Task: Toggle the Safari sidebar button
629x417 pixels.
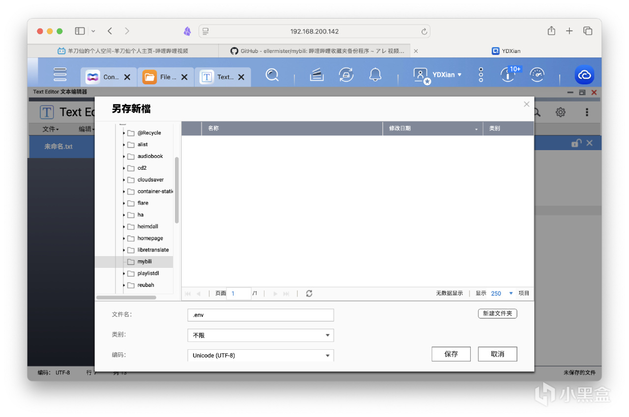Action: (80, 31)
